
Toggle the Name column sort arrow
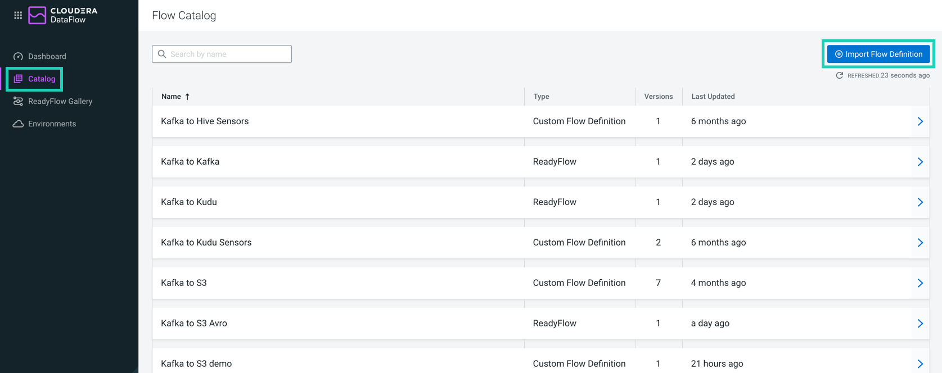pyautogui.click(x=187, y=97)
